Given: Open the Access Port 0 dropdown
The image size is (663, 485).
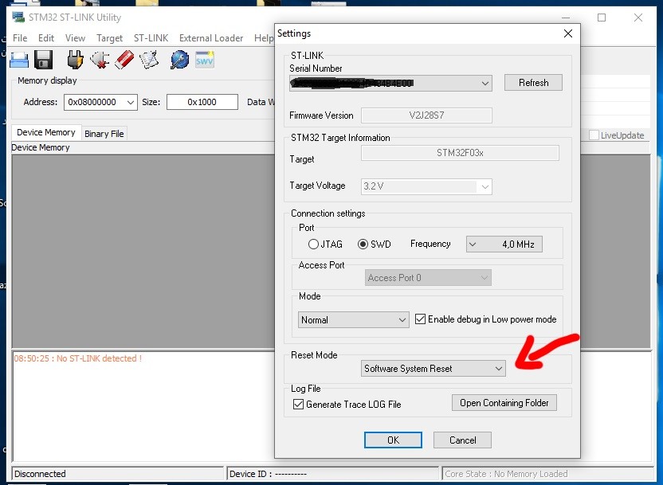Looking at the screenshot, I should coord(428,278).
